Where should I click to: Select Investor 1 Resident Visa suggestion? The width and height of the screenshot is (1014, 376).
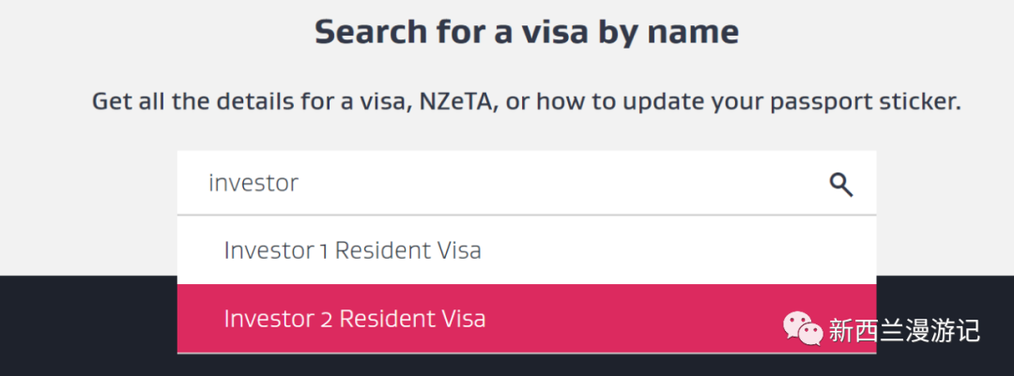352,250
